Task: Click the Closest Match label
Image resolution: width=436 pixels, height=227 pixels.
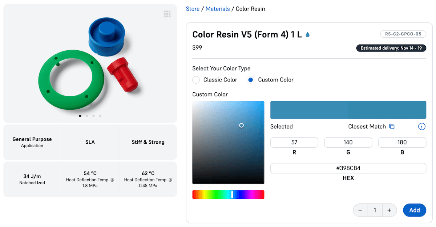Action: tap(367, 126)
